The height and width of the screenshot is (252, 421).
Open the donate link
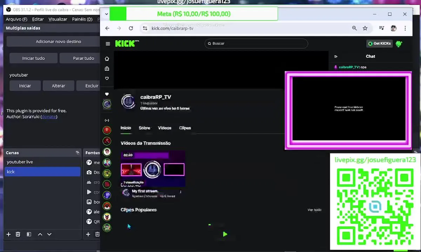(49, 117)
